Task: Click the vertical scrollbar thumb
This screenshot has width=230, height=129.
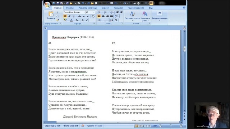Action: 184,49
